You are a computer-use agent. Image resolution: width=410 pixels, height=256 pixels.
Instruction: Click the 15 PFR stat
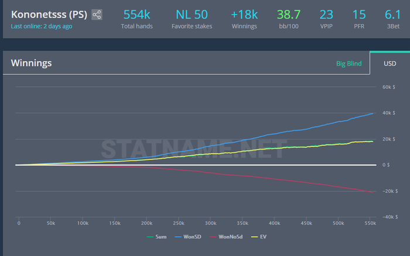click(x=359, y=19)
